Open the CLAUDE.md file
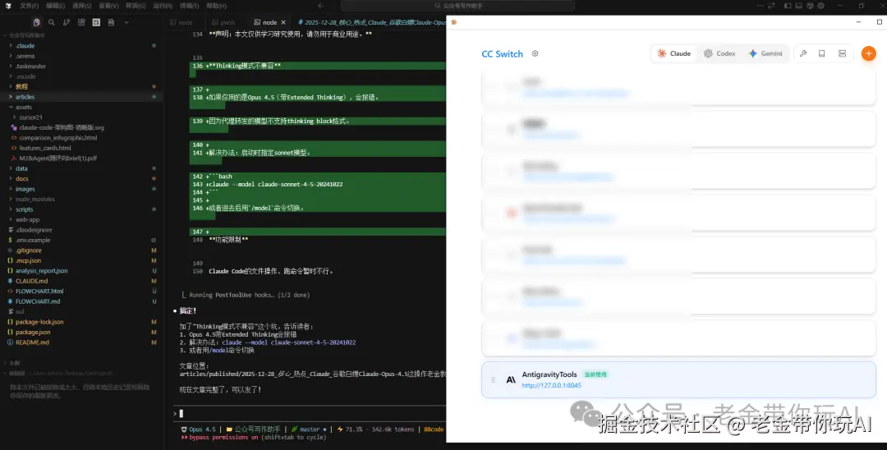 click(x=32, y=281)
